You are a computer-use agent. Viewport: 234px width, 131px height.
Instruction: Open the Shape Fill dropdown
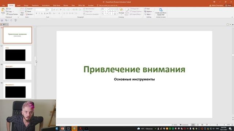[x=135, y=9]
